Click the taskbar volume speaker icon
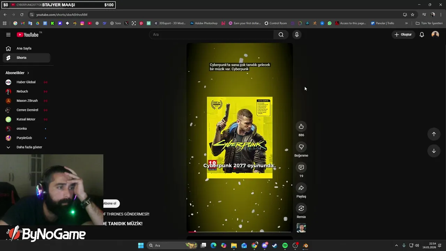This screenshot has width=446, height=251. click(417, 245)
